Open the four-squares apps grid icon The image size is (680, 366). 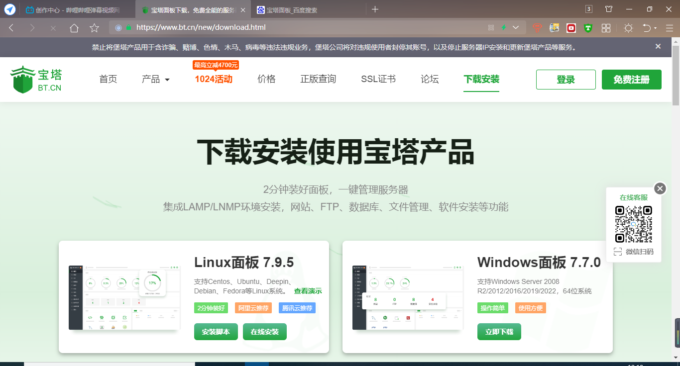click(x=606, y=28)
